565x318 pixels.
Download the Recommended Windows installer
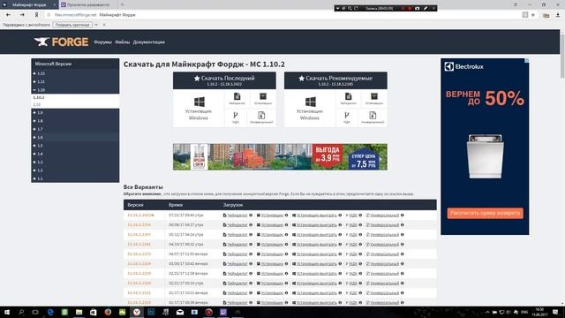[x=310, y=108]
